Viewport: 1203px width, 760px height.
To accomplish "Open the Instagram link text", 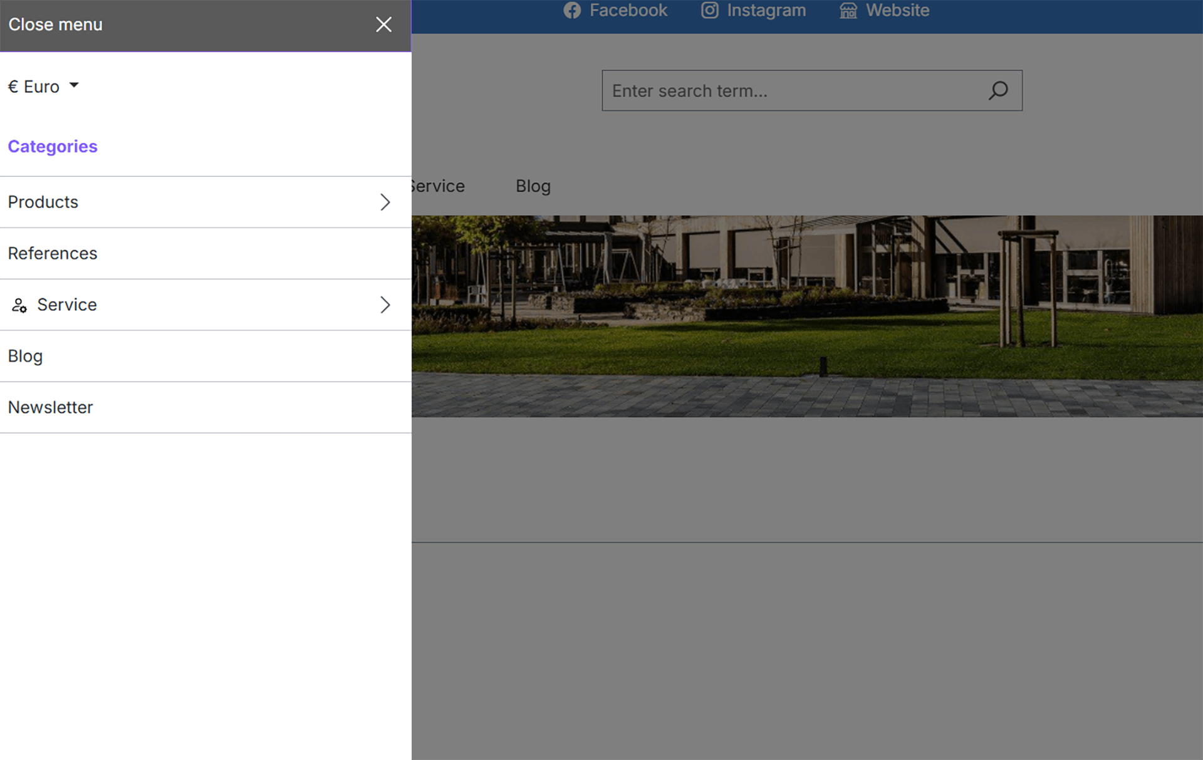I will (766, 10).
